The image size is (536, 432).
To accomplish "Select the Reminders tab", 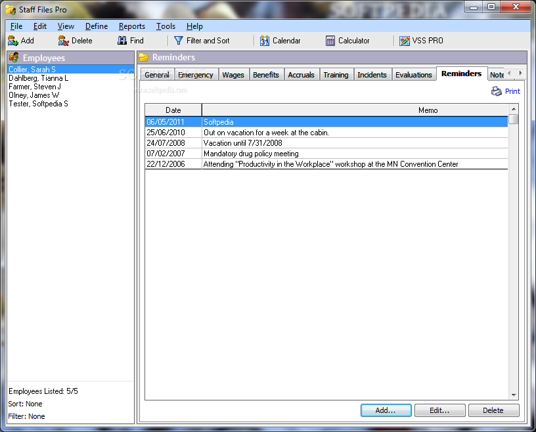I will pos(462,74).
